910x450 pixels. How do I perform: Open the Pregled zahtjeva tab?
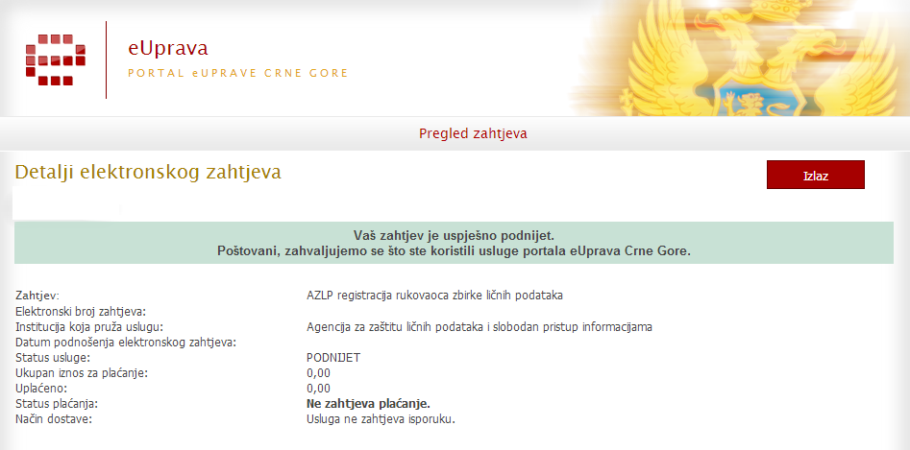pos(473,133)
